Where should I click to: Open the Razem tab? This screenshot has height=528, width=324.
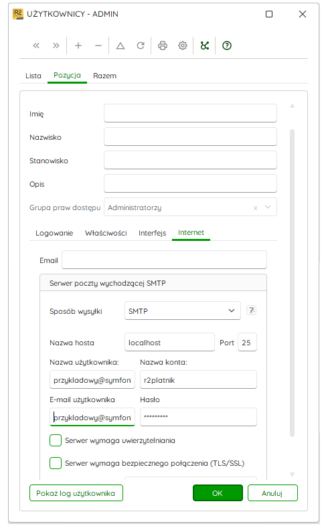click(x=104, y=76)
